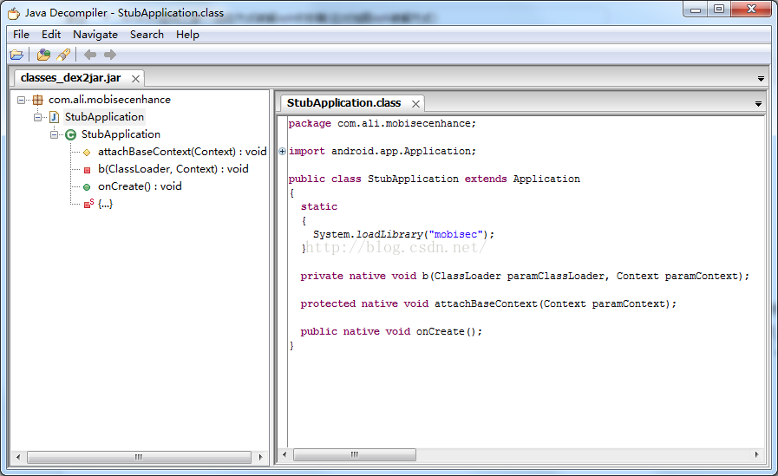Click the tree panel's horizontal scrollbar right arrow

click(260, 455)
